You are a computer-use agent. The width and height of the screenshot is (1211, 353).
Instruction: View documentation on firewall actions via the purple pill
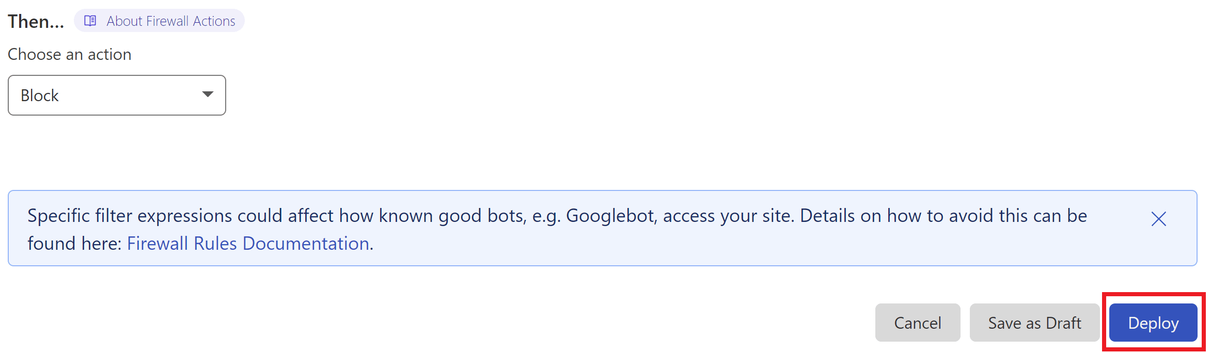pos(159,21)
